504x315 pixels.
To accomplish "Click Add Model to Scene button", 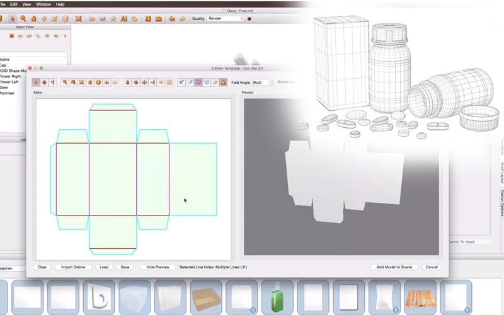I will [x=394, y=267].
